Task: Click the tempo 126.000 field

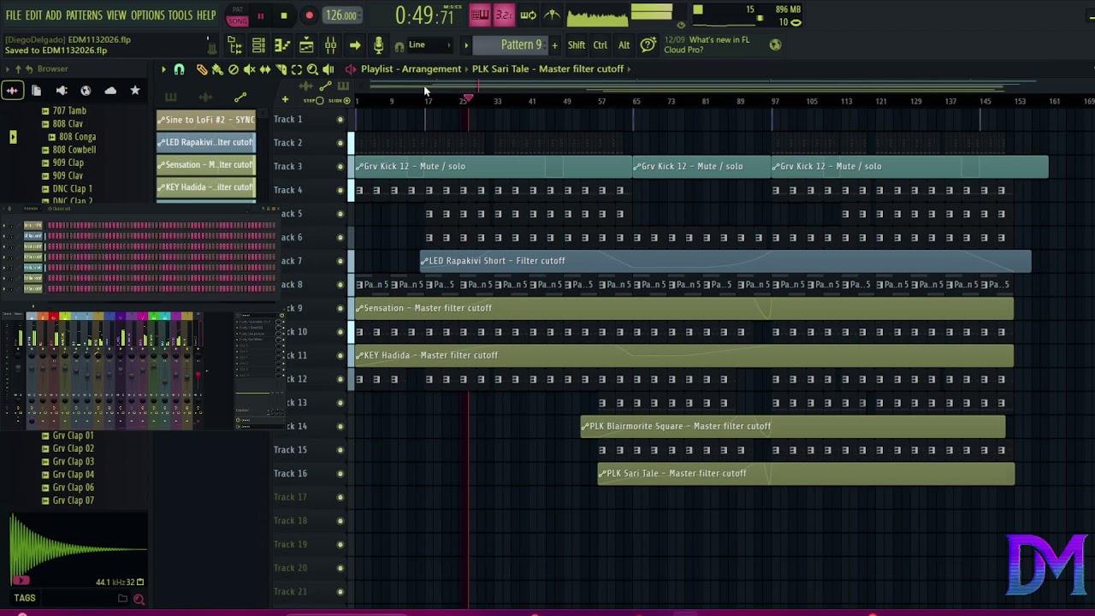Action: [x=340, y=15]
